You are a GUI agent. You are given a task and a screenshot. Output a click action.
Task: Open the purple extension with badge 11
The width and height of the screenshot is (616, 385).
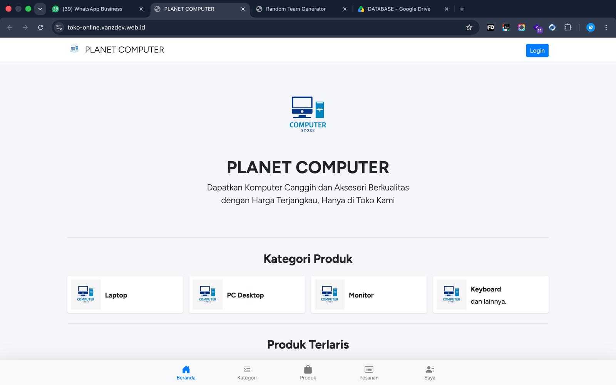537,28
